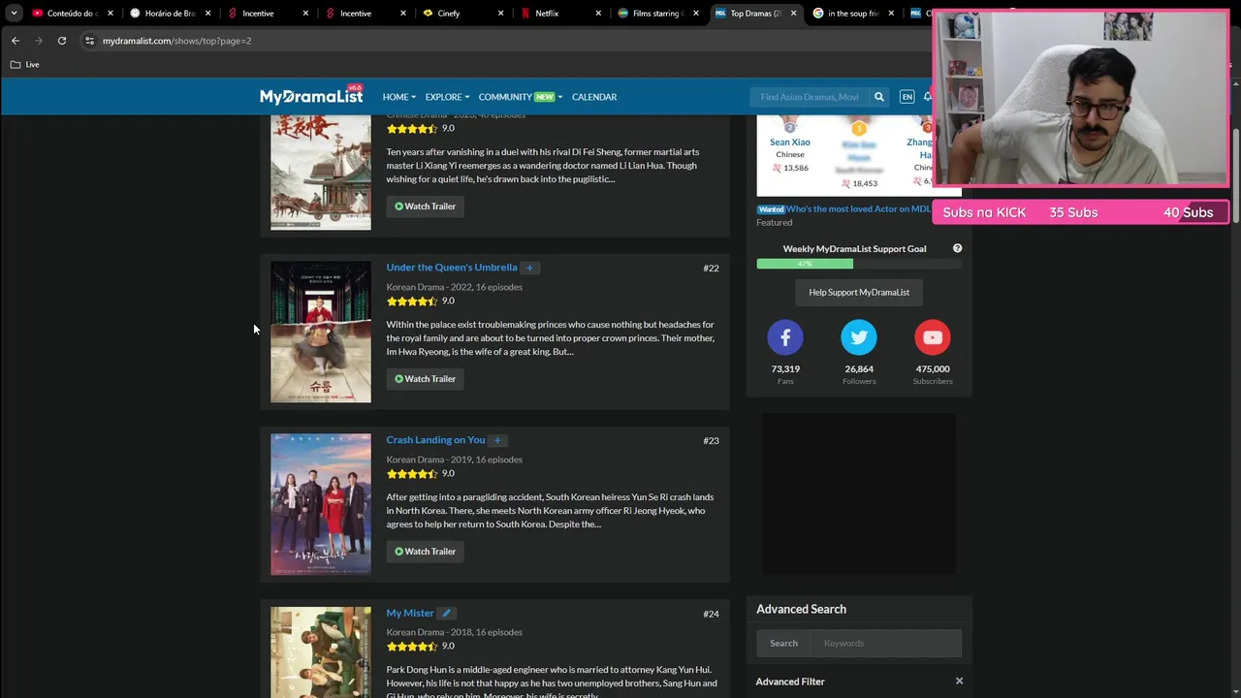This screenshot has height=698, width=1241.
Task: Open MyDramaList Twitter page icon
Action: click(x=859, y=337)
